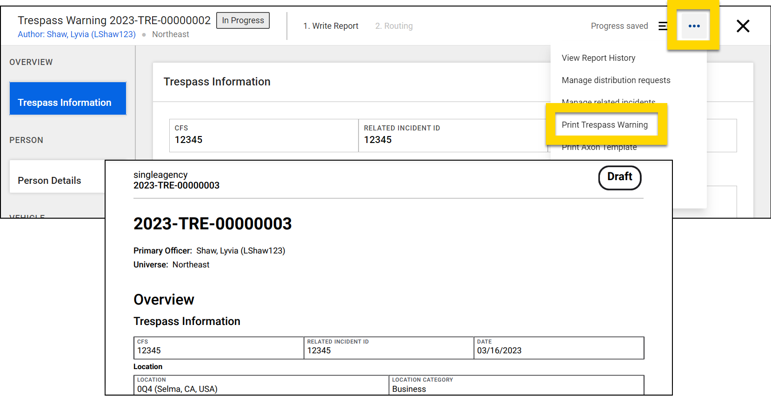Click the OVERVIEW heading in the sidebar

click(31, 62)
